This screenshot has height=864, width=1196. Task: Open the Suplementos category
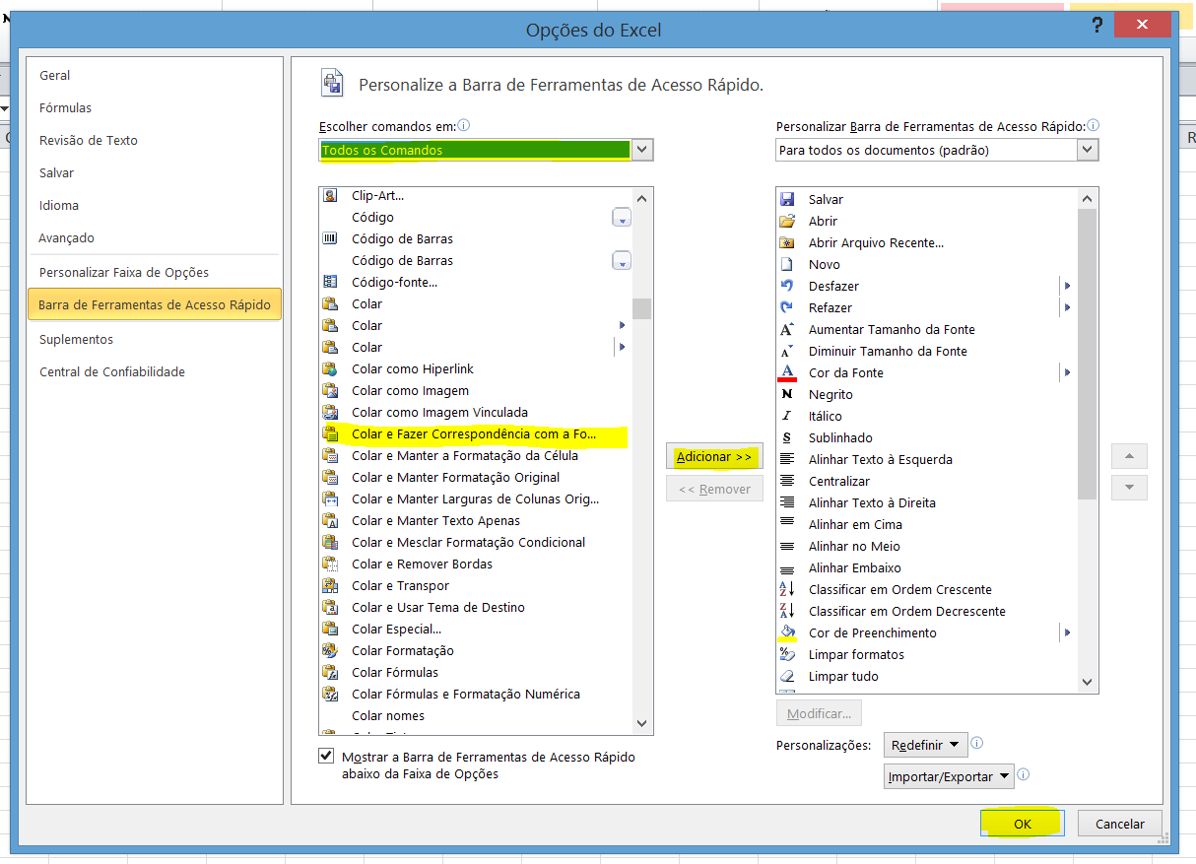tap(155, 340)
